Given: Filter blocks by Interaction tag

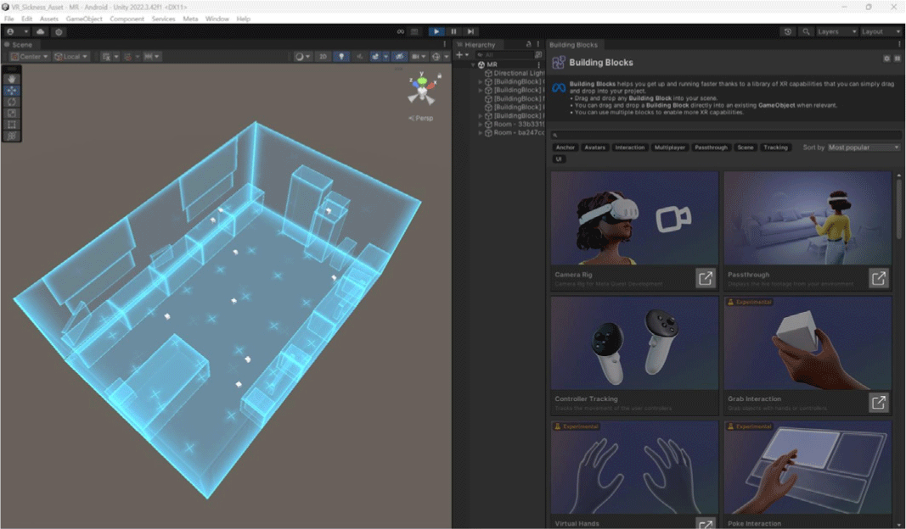Looking at the screenshot, I should point(630,148).
